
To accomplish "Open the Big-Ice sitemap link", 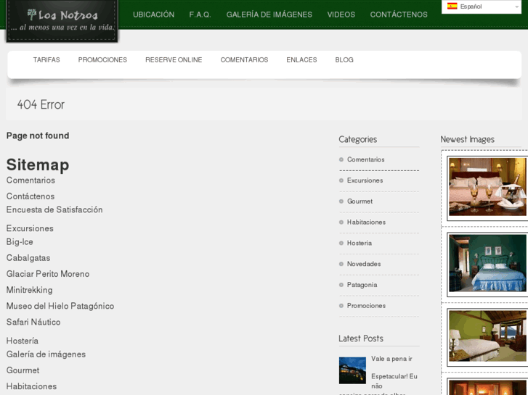I will (20, 242).
